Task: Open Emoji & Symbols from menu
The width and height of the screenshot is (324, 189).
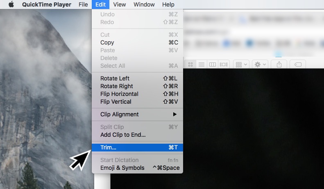Action: point(137,168)
